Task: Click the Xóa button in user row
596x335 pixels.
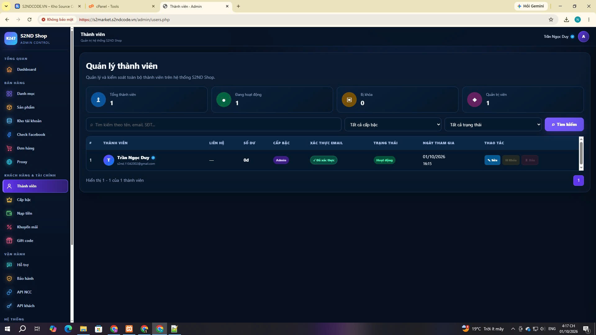Action: click(530, 160)
